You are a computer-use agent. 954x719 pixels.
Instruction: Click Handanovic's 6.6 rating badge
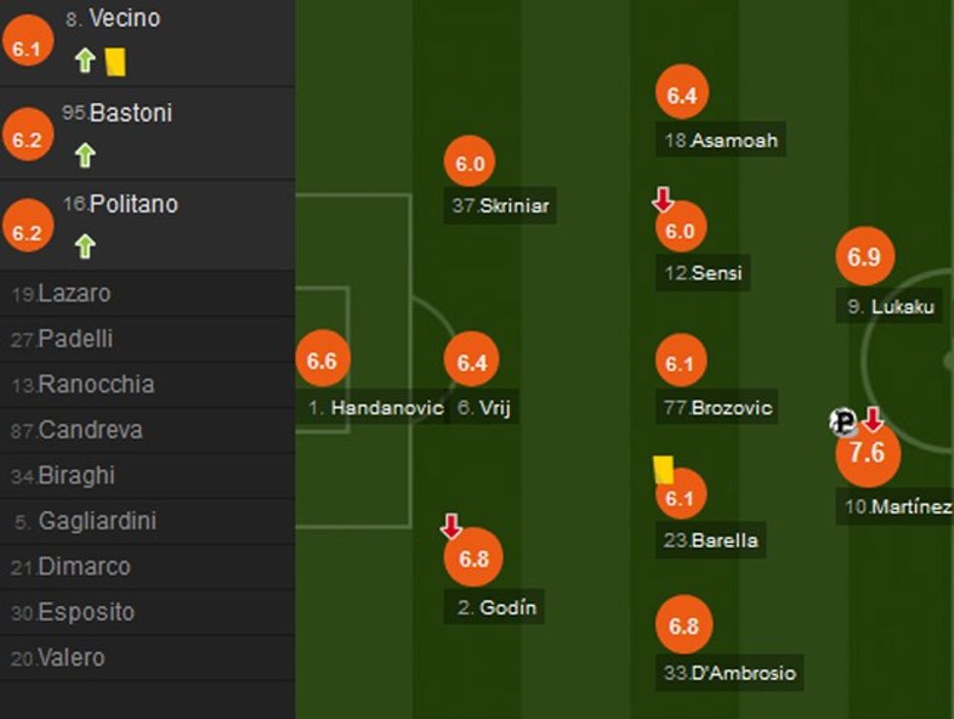(x=321, y=361)
